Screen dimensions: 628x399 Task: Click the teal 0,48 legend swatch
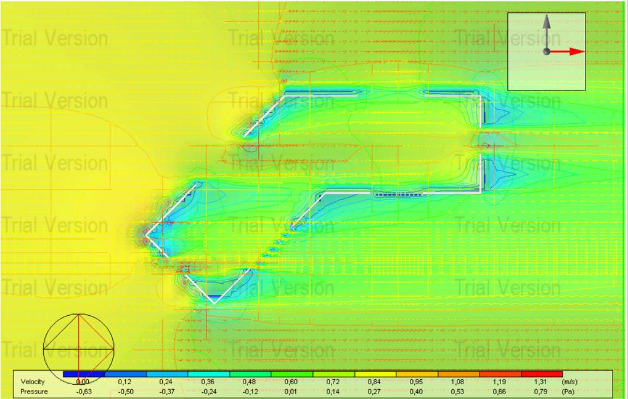tap(250, 374)
